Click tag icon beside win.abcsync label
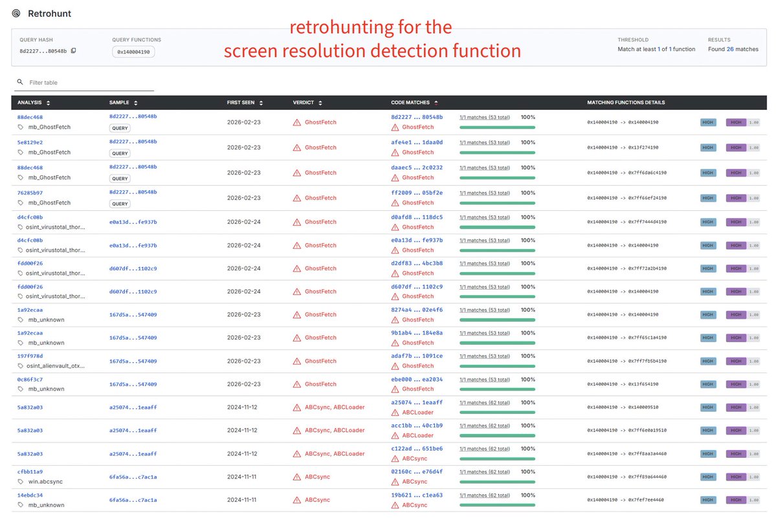Screen dimensions: 776x520 click(20, 481)
